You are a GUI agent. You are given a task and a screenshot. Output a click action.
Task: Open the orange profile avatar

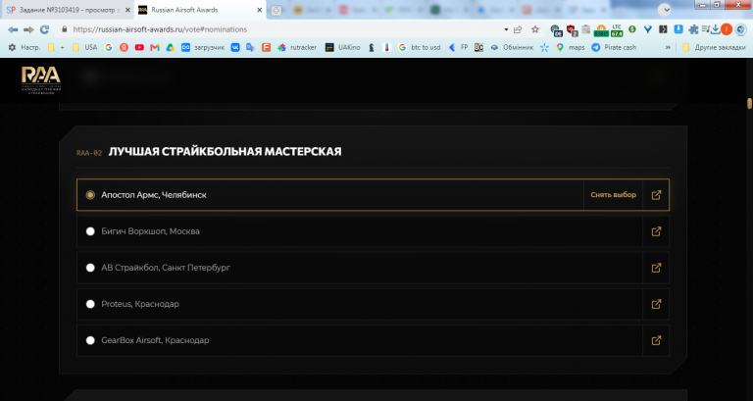pos(727,29)
